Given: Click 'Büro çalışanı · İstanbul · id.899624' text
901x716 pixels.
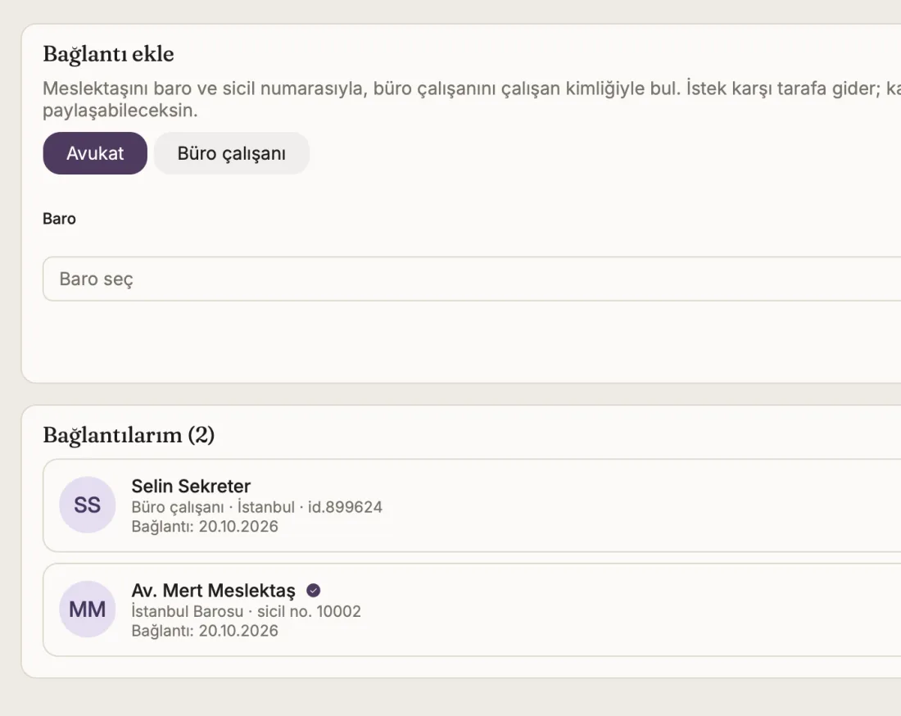Looking at the screenshot, I should tap(257, 507).
